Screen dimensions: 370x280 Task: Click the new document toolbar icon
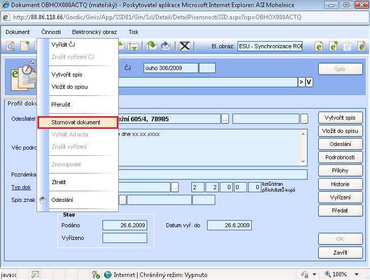(x=25, y=46)
